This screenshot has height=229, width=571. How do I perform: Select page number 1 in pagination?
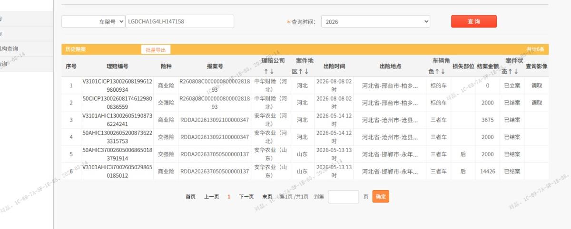tap(229, 197)
